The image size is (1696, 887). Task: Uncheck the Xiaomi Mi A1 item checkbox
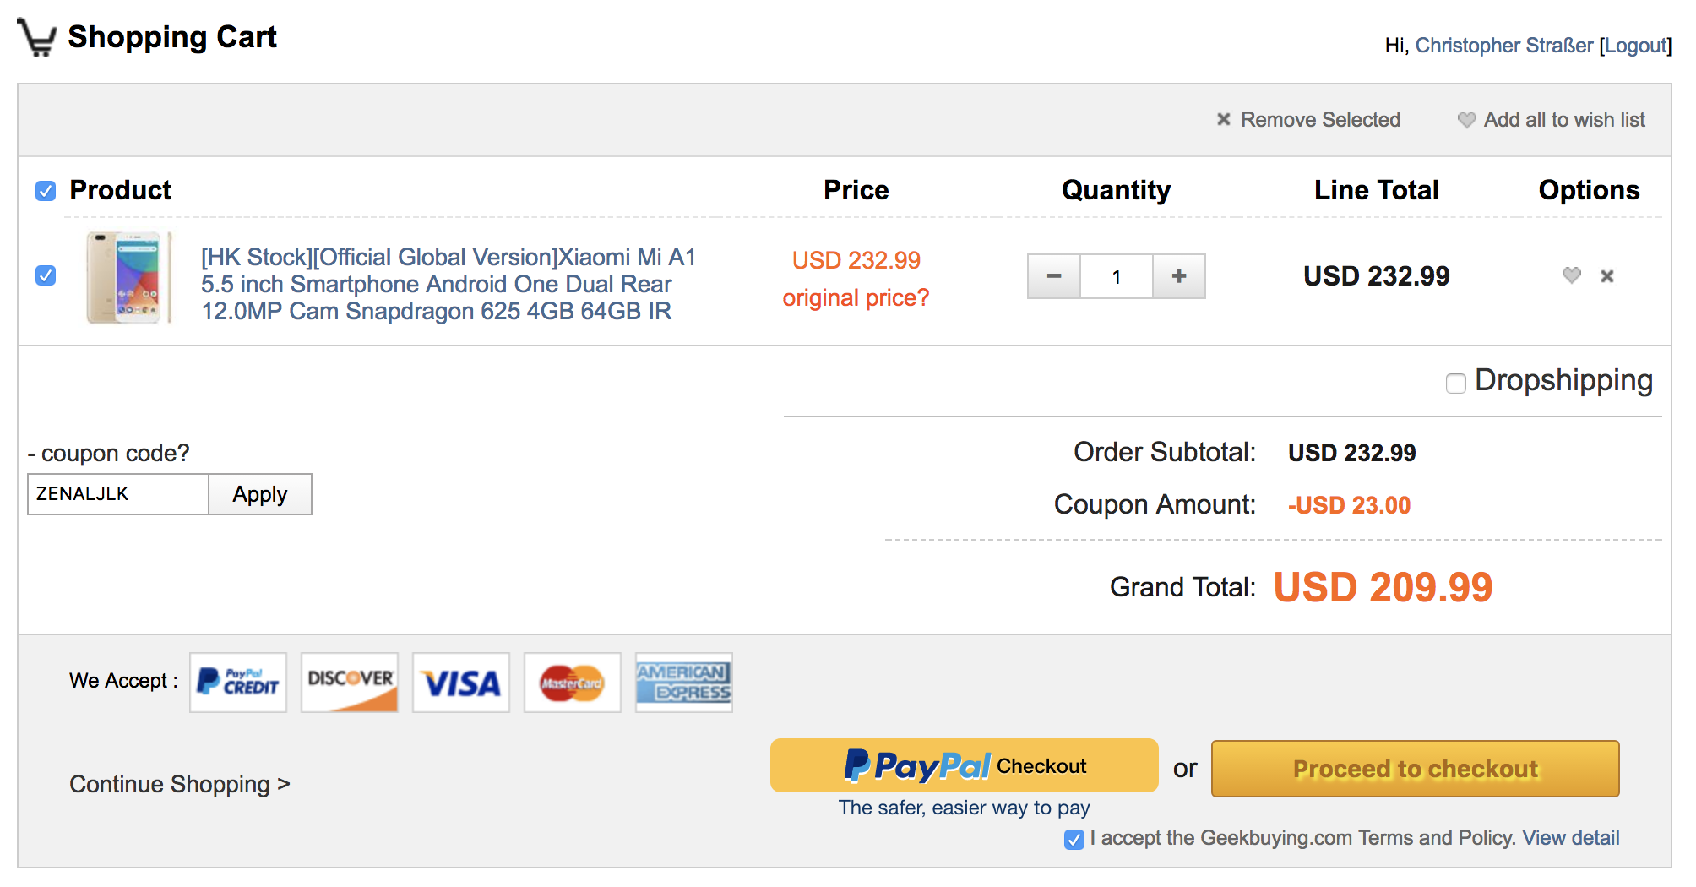click(x=46, y=275)
